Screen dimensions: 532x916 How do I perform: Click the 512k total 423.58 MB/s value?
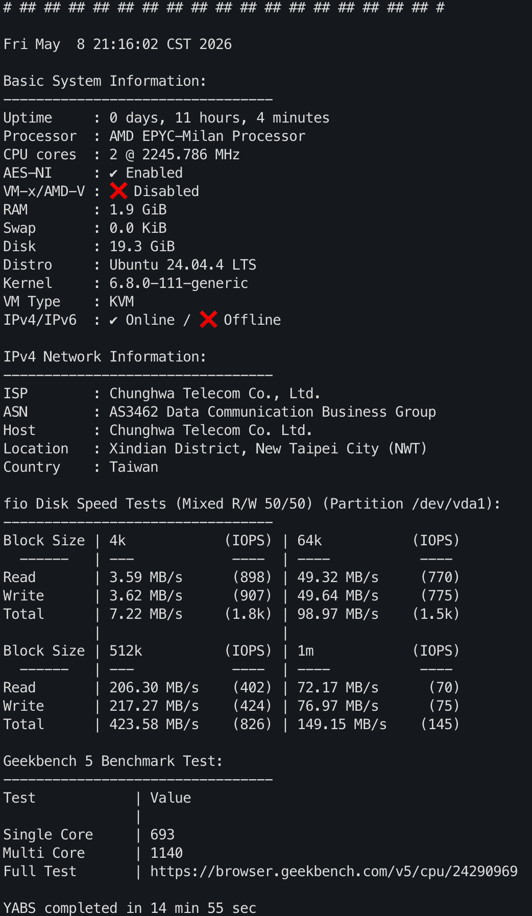click(154, 725)
